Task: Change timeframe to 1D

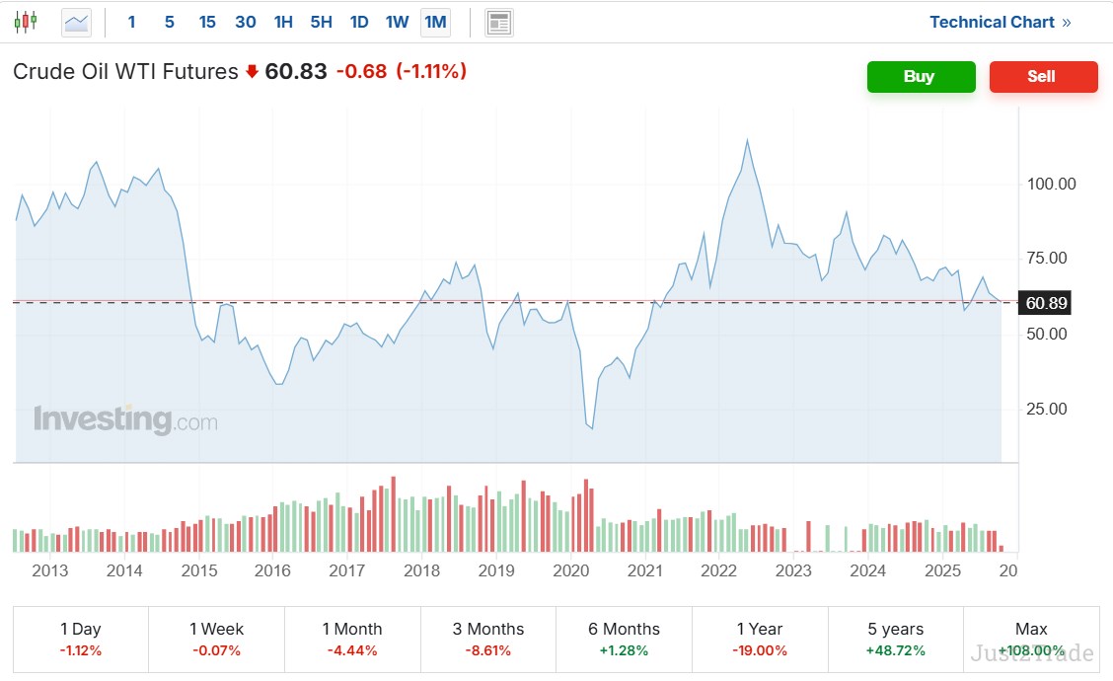Action: 359,22
